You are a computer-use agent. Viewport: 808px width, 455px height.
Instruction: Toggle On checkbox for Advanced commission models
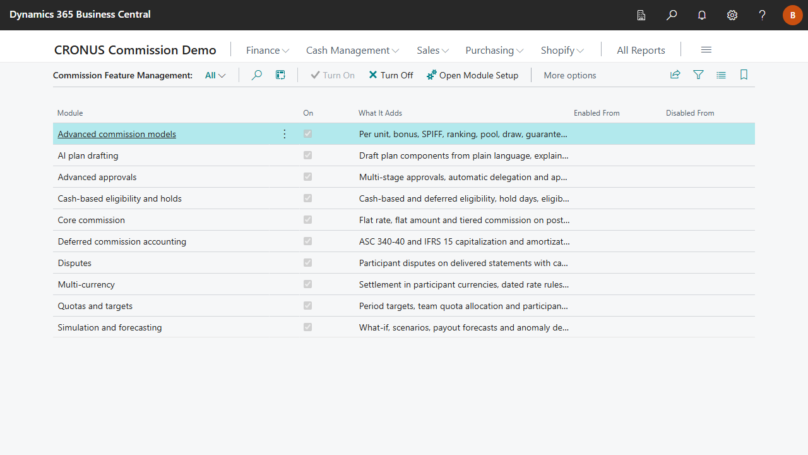point(308,134)
